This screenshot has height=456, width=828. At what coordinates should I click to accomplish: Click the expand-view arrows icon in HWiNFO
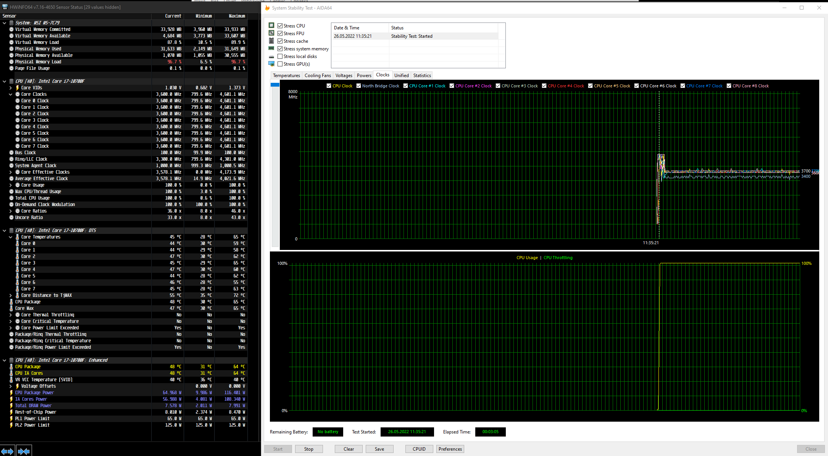pos(7,451)
